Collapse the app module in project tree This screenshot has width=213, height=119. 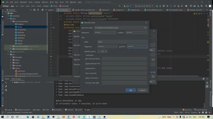click(6, 13)
